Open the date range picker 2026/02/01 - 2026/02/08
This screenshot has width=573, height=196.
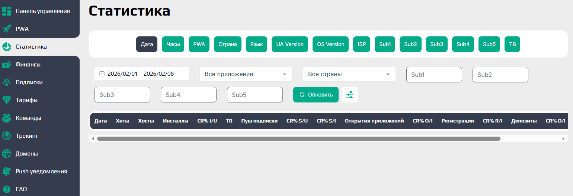(142, 74)
